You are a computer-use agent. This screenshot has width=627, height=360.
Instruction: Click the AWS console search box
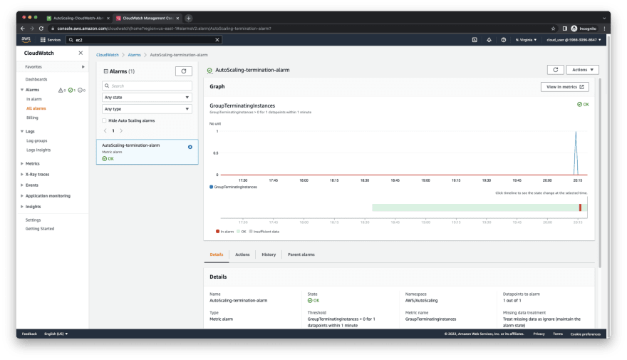(144, 40)
